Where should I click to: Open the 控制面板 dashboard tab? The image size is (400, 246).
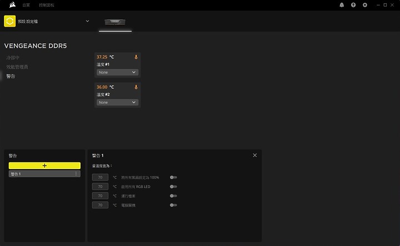[47, 5]
